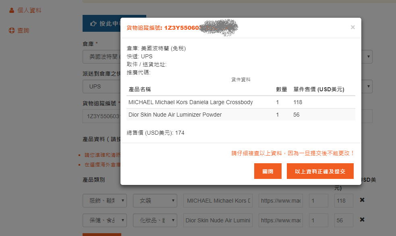Remove the Michael Kors product row with ×
Image resolution: width=396 pixels, height=236 pixels.
tap(362, 200)
